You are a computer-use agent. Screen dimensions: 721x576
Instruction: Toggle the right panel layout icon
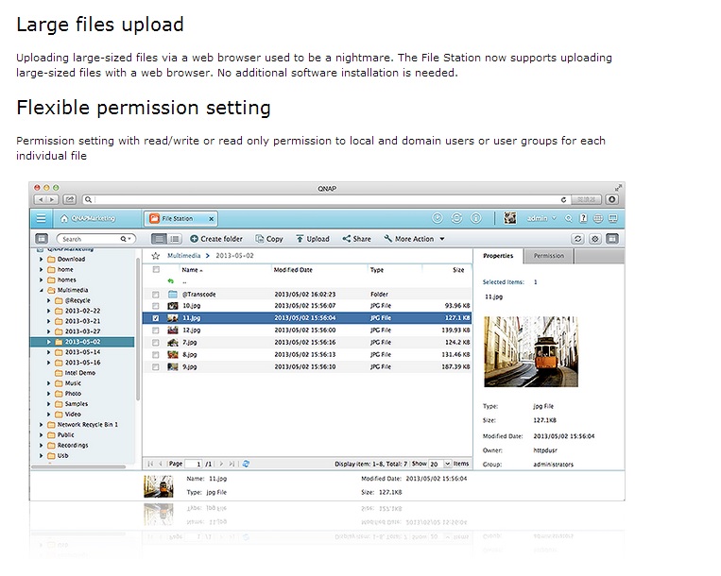(x=612, y=239)
